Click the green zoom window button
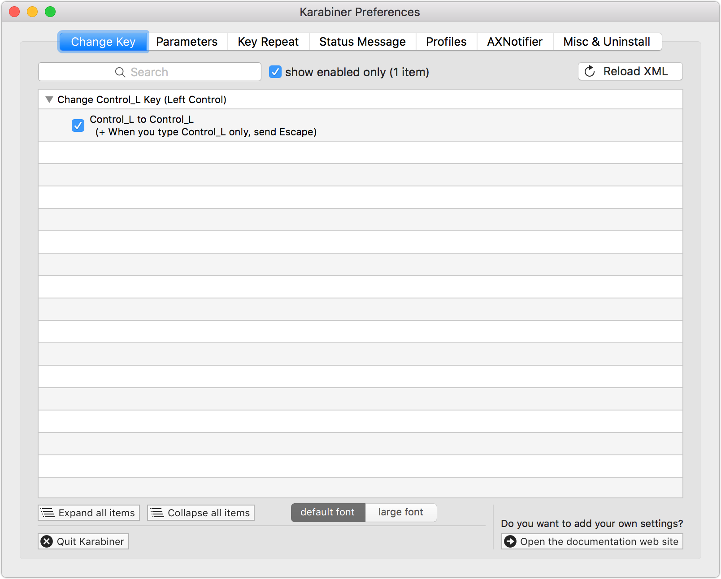Viewport: 721px width, 579px height. click(x=50, y=12)
